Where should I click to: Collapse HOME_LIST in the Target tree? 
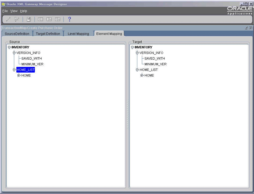(137, 70)
